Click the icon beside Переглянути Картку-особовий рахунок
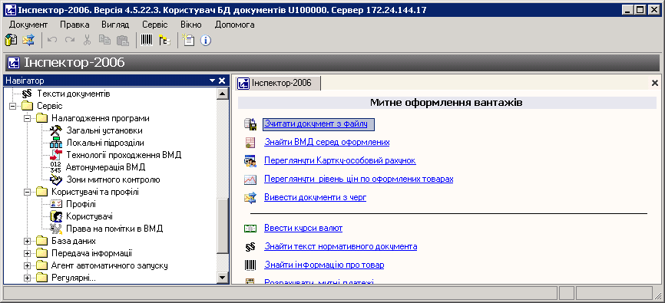Image resolution: width=665 pixels, height=303 pixels. coord(250,160)
